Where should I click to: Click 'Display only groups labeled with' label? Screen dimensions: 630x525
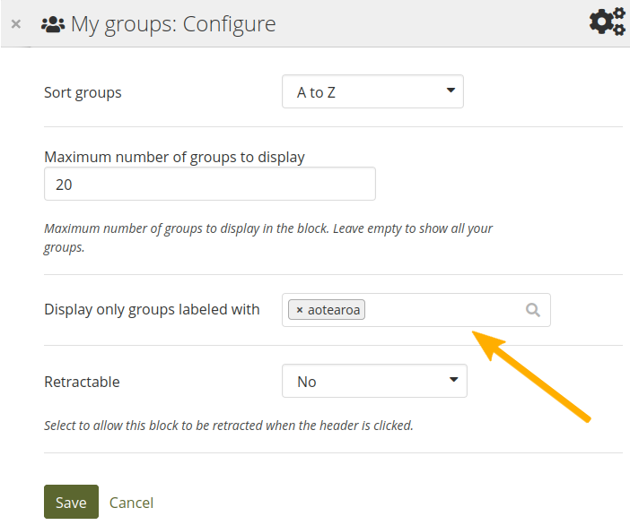coord(152,309)
